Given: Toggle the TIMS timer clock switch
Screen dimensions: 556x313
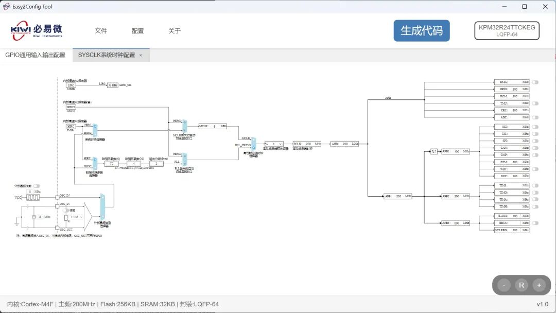Looking at the screenshot, I should (535, 186).
